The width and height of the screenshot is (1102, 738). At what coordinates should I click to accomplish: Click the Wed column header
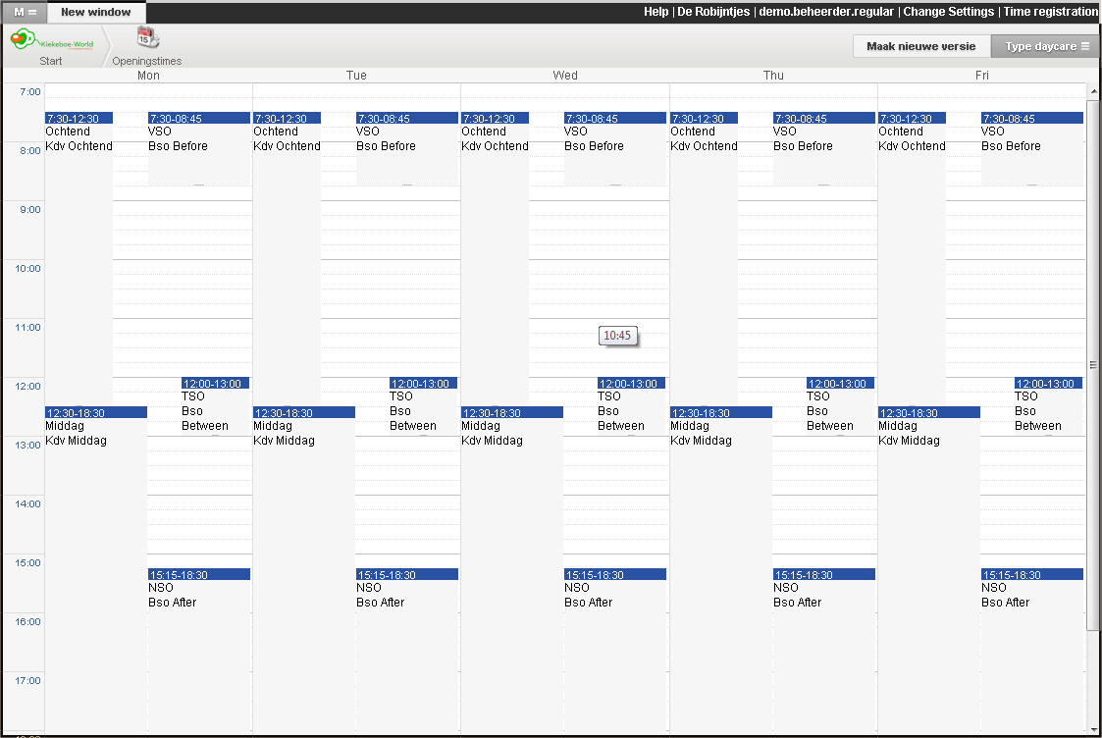pos(565,76)
